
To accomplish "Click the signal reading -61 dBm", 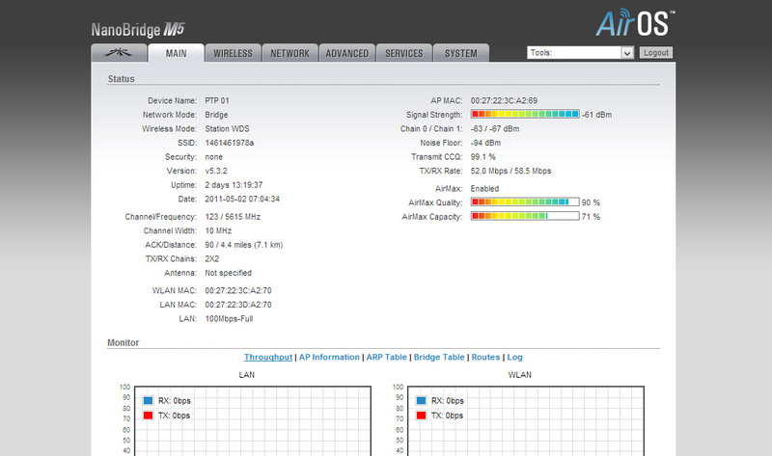I will [596, 115].
